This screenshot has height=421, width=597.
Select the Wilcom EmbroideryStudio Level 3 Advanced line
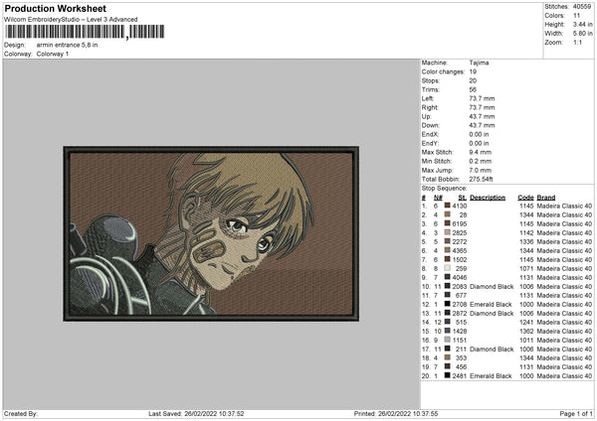coord(71,20)
